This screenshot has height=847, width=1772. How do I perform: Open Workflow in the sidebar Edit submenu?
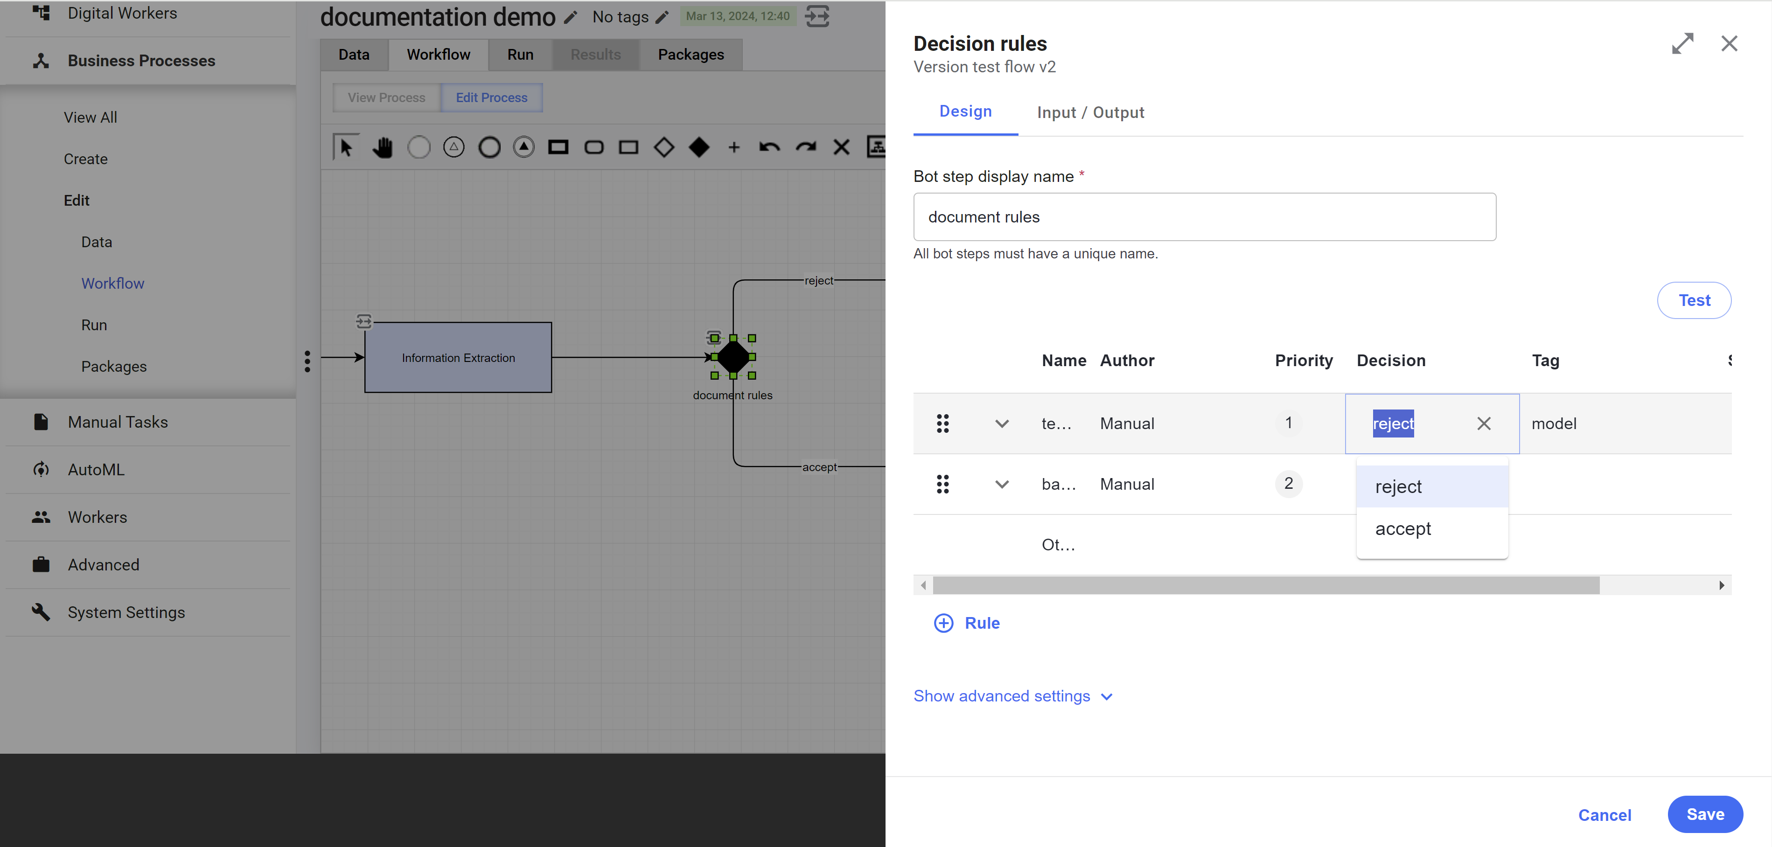tap(113, 284)
